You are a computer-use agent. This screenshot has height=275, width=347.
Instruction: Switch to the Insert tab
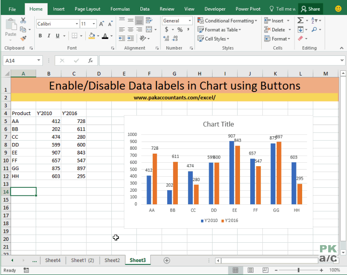(x=59, y=9)
